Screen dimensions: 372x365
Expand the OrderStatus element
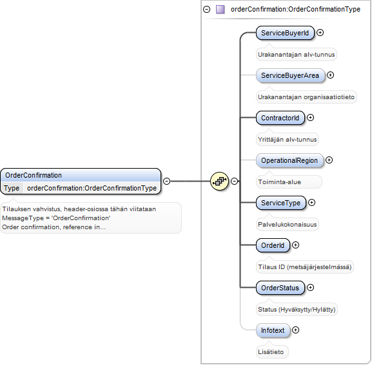click(310, 288)
